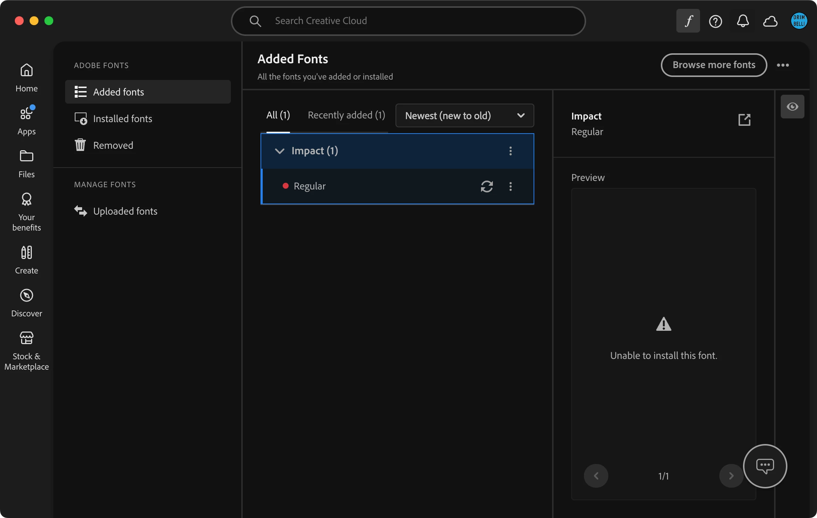Open the chat assistant bubble

(765, 466)
